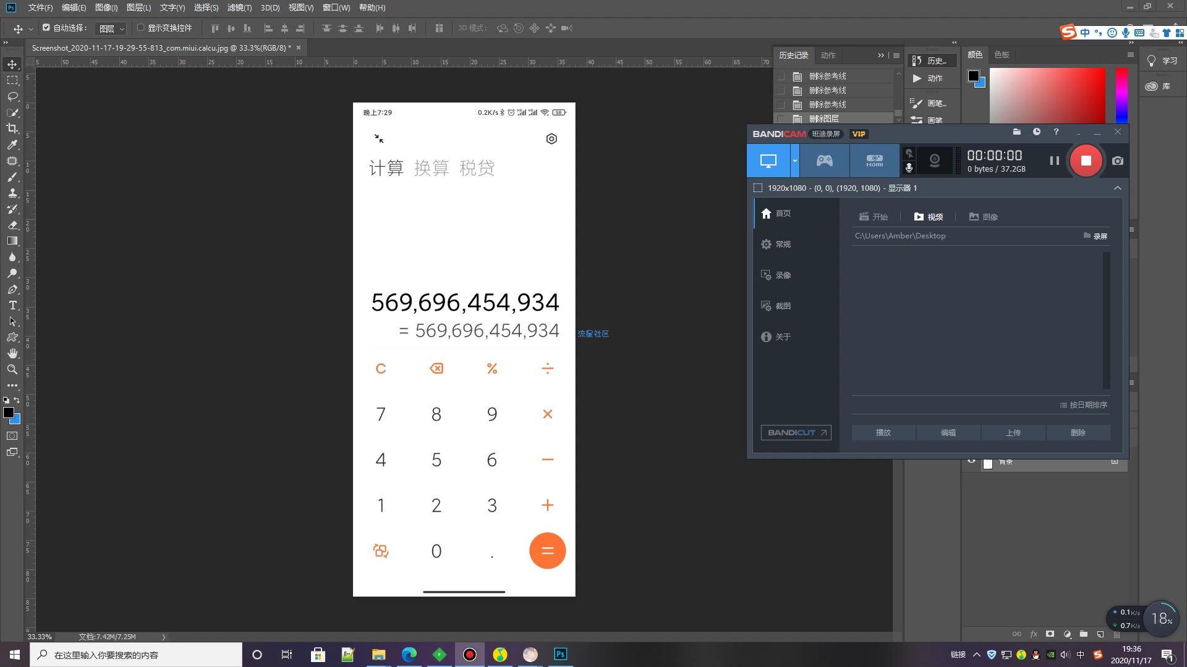
Task: Click the foreground color swatch in toolbar
Action: (x=8, y=412)
